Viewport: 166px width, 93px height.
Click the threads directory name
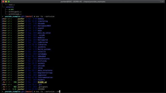click(41, 24)
